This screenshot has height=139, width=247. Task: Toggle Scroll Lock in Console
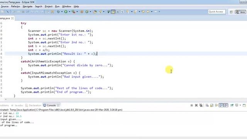pos(212,105)
